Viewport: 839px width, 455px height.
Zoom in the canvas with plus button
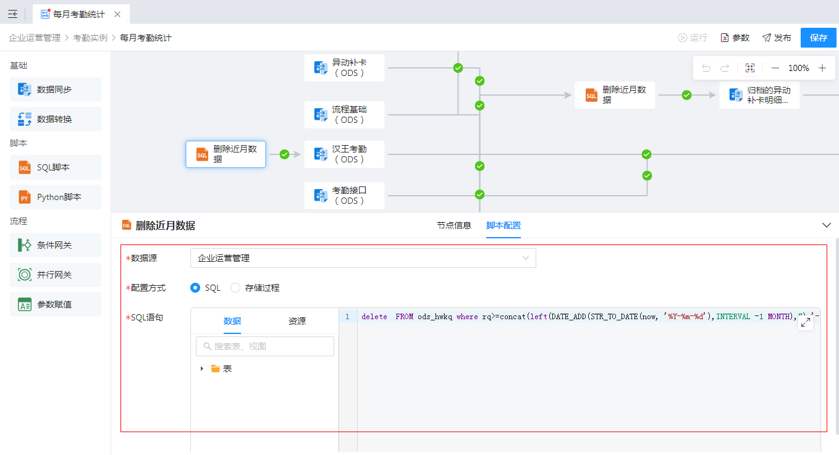click(822, 68)
